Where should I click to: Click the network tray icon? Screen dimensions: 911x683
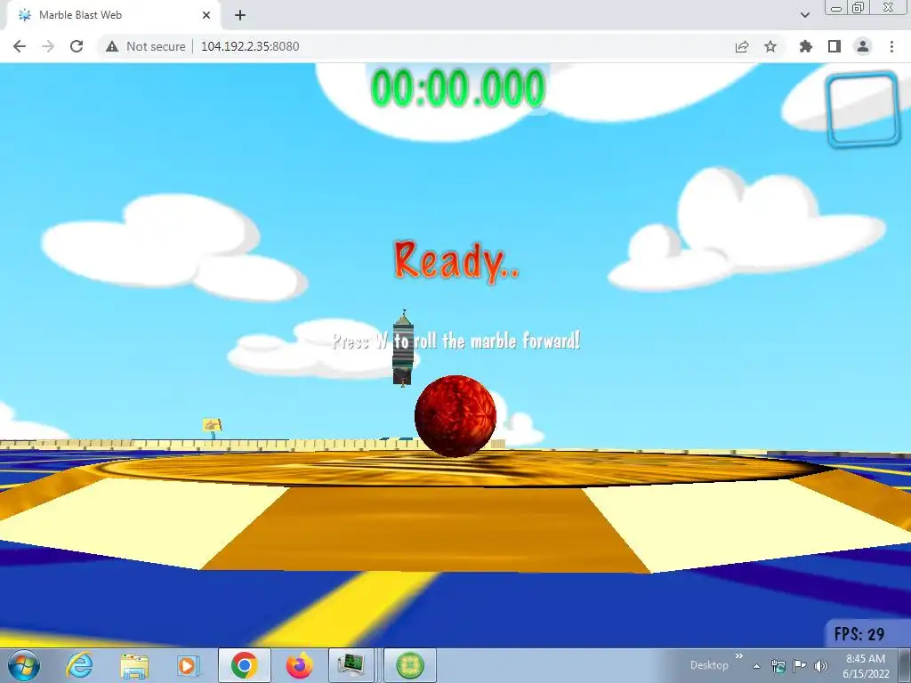coord(778,666)
